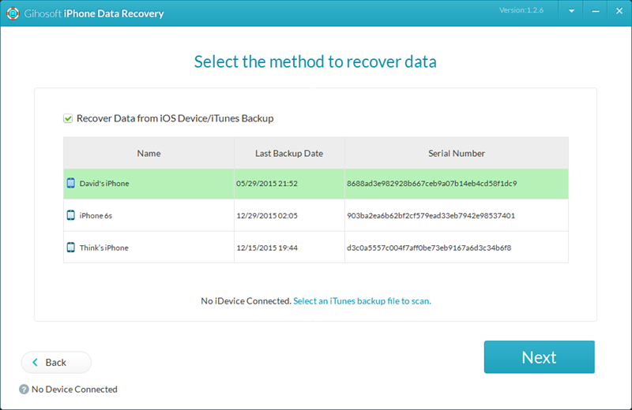
Task: Open Select an iTunes backup file to scan link
Action: [x=362, y=301]
